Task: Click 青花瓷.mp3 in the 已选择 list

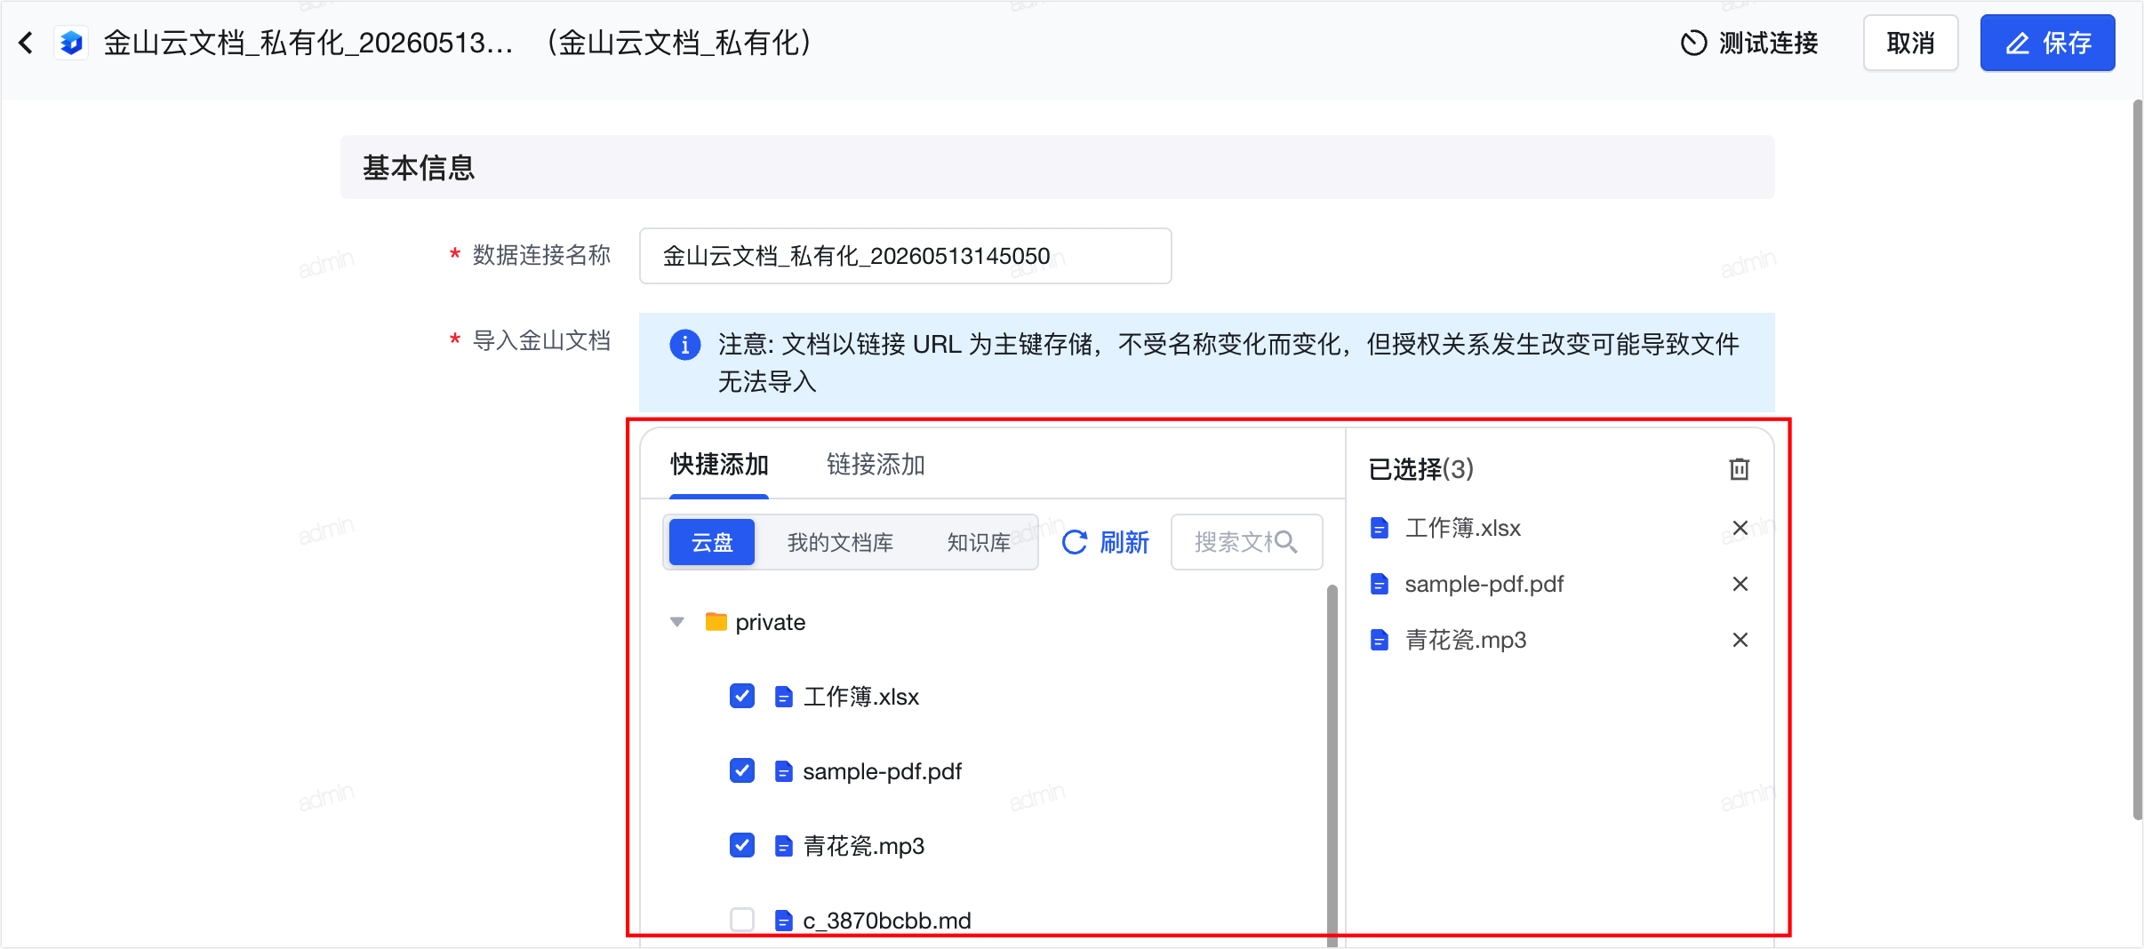Action: tap(1466, 640)
